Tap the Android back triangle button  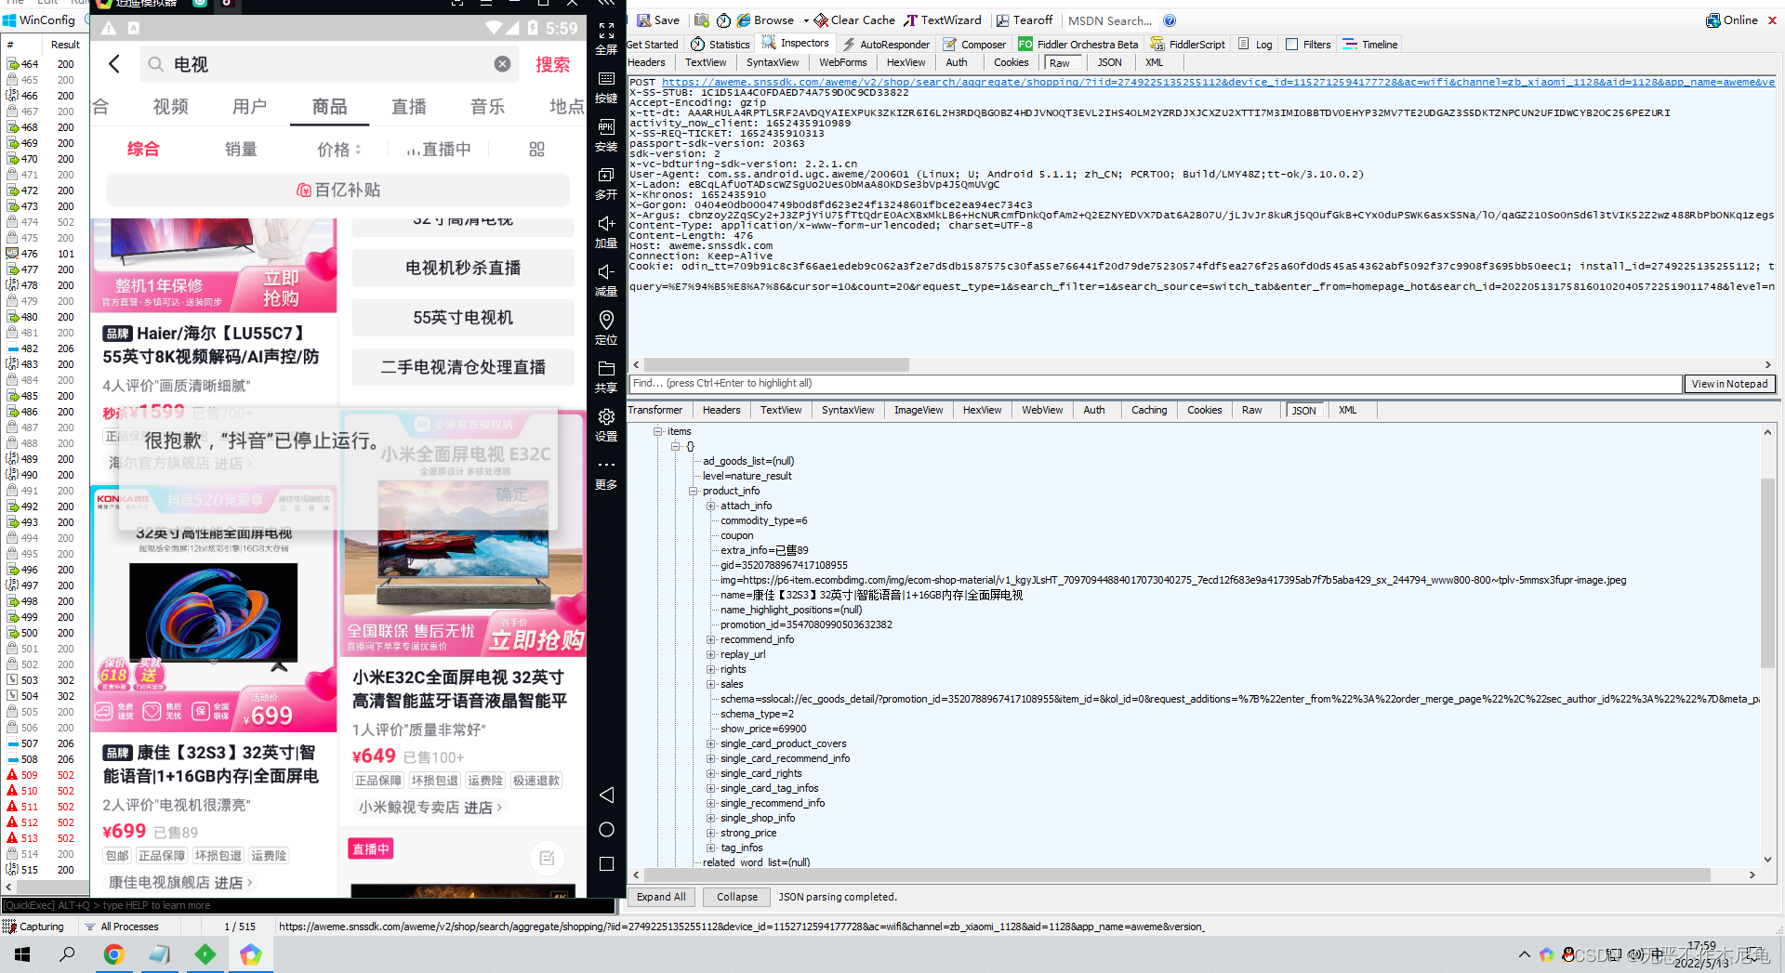[606, 795]
